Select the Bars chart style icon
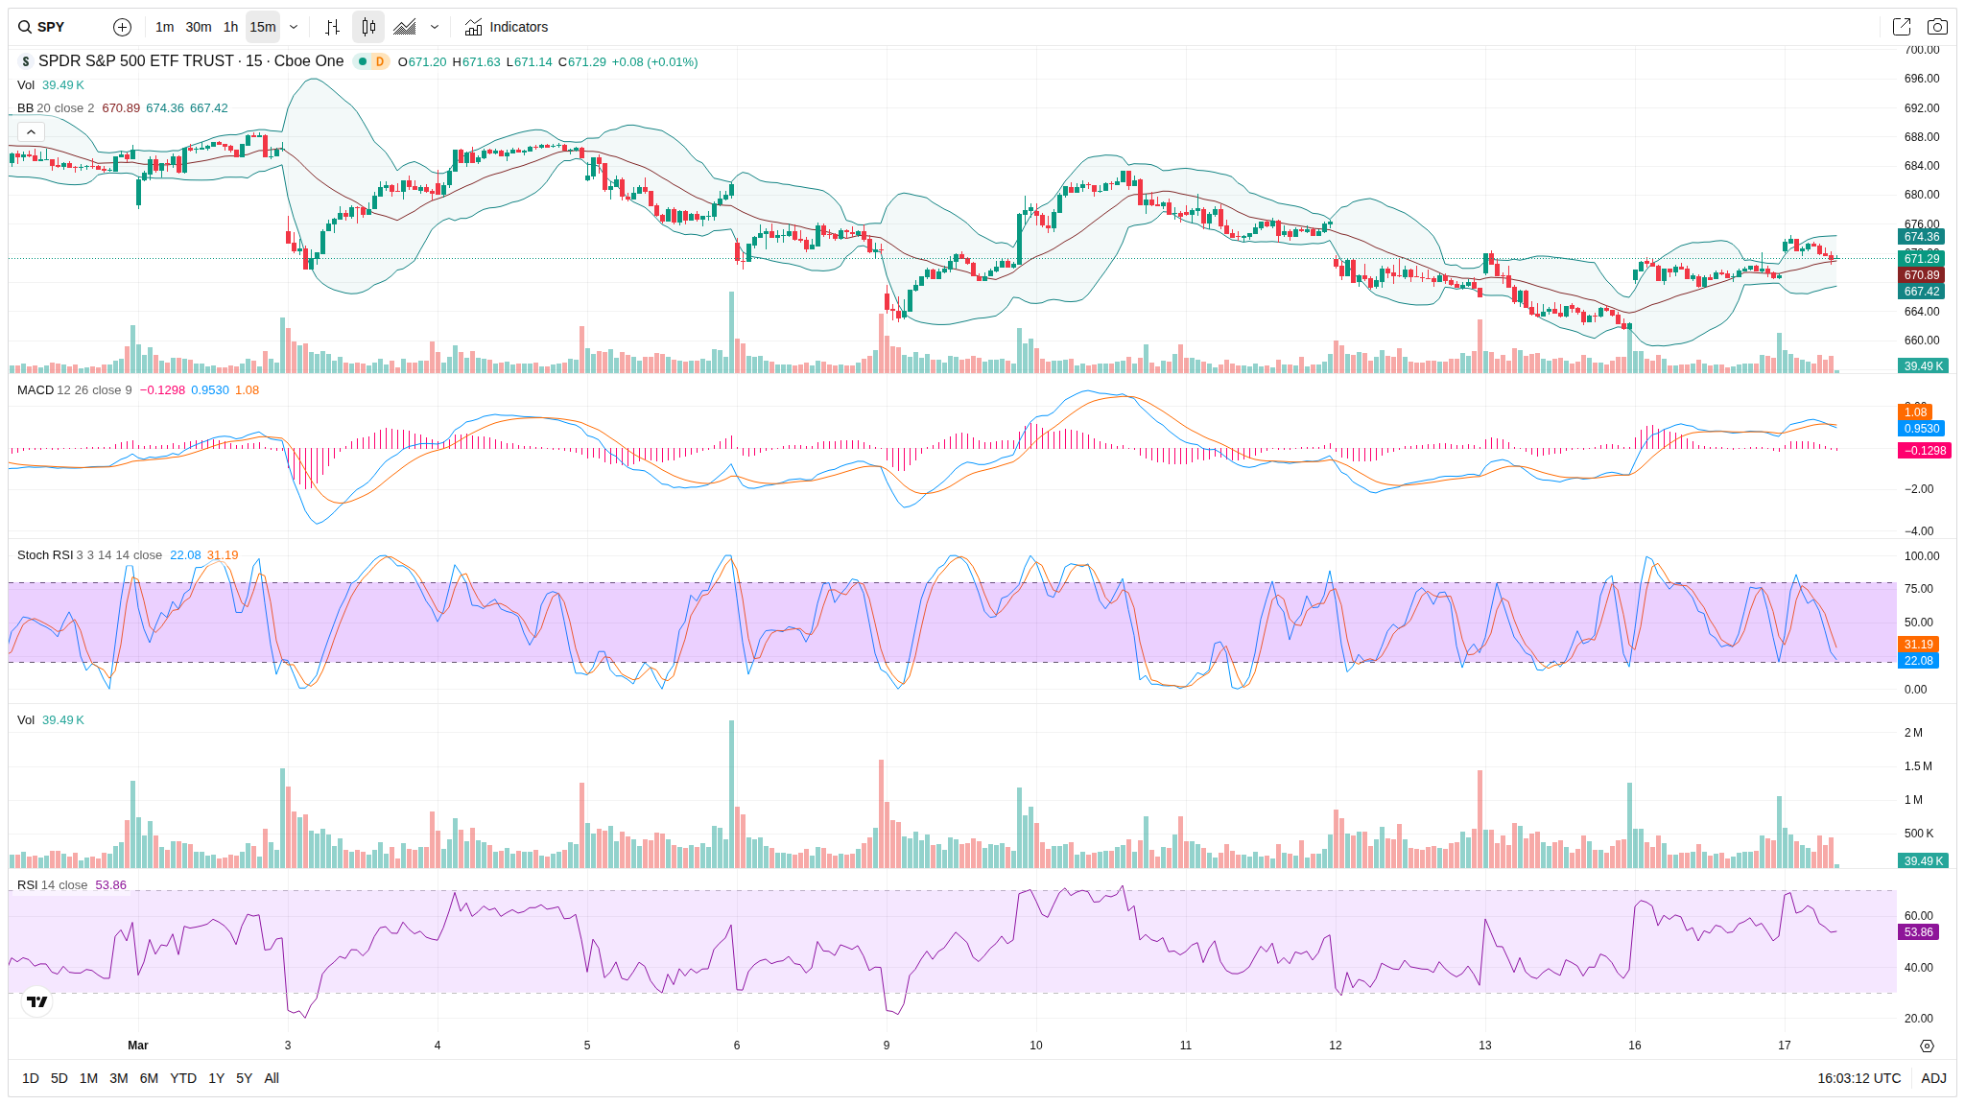Screen dimensions: 1965x1105 [332, 27]
